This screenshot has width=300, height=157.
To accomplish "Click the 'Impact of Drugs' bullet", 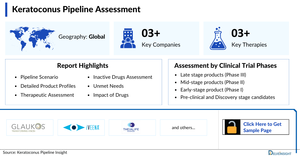I will (111, 95).
